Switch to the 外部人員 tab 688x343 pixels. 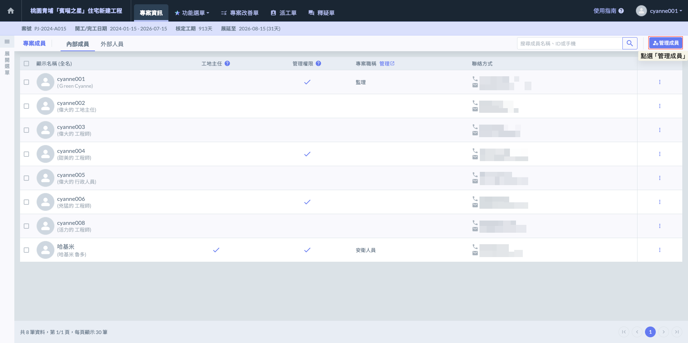pos(112,44)
